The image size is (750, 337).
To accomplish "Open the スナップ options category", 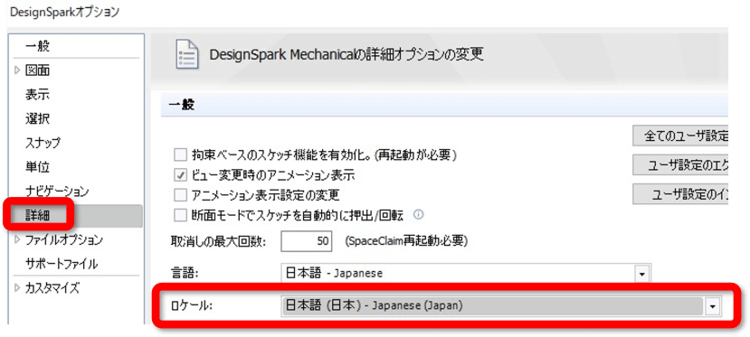I will 43,143.
